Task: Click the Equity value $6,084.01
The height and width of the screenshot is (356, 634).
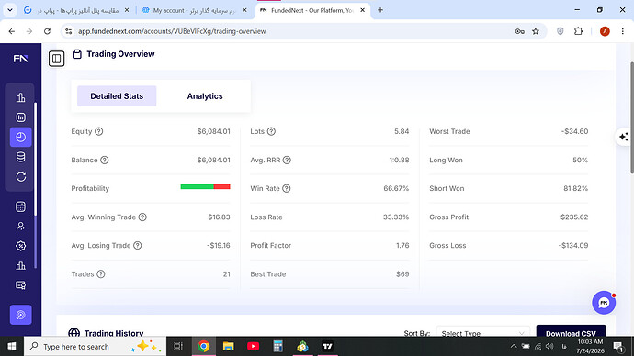Action: tap(213, 131)
